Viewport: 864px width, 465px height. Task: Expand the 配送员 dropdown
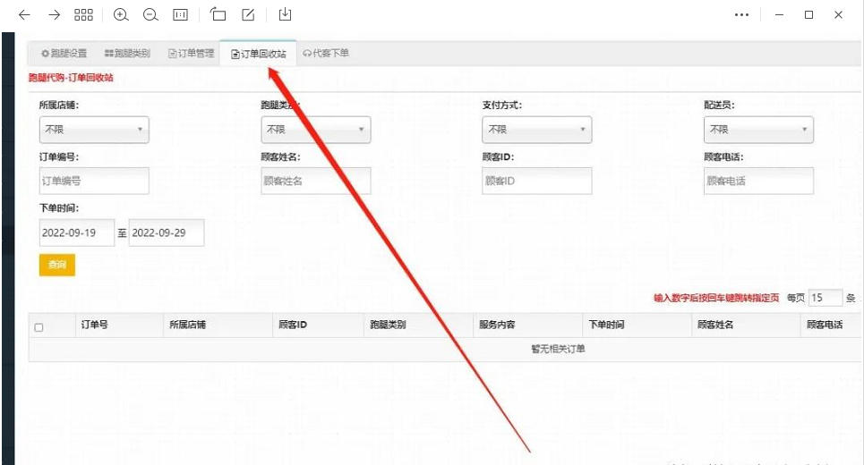click(757, 130)
